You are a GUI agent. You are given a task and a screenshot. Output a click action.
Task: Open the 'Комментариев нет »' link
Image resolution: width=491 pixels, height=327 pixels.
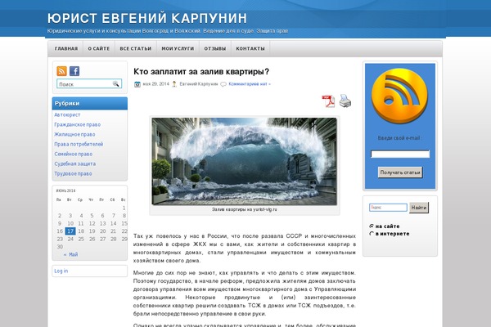click(250, 84)
